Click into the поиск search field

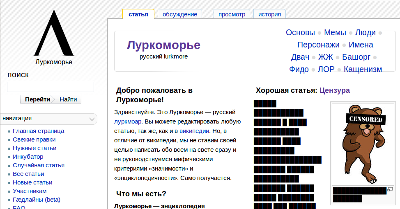pyautogui.click(x=51, y=87)
